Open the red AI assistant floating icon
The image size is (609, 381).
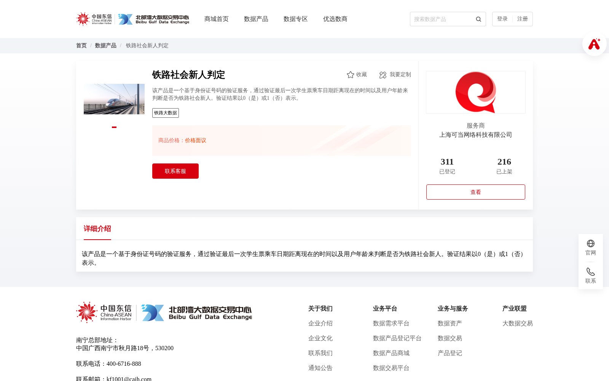(594, 44)
